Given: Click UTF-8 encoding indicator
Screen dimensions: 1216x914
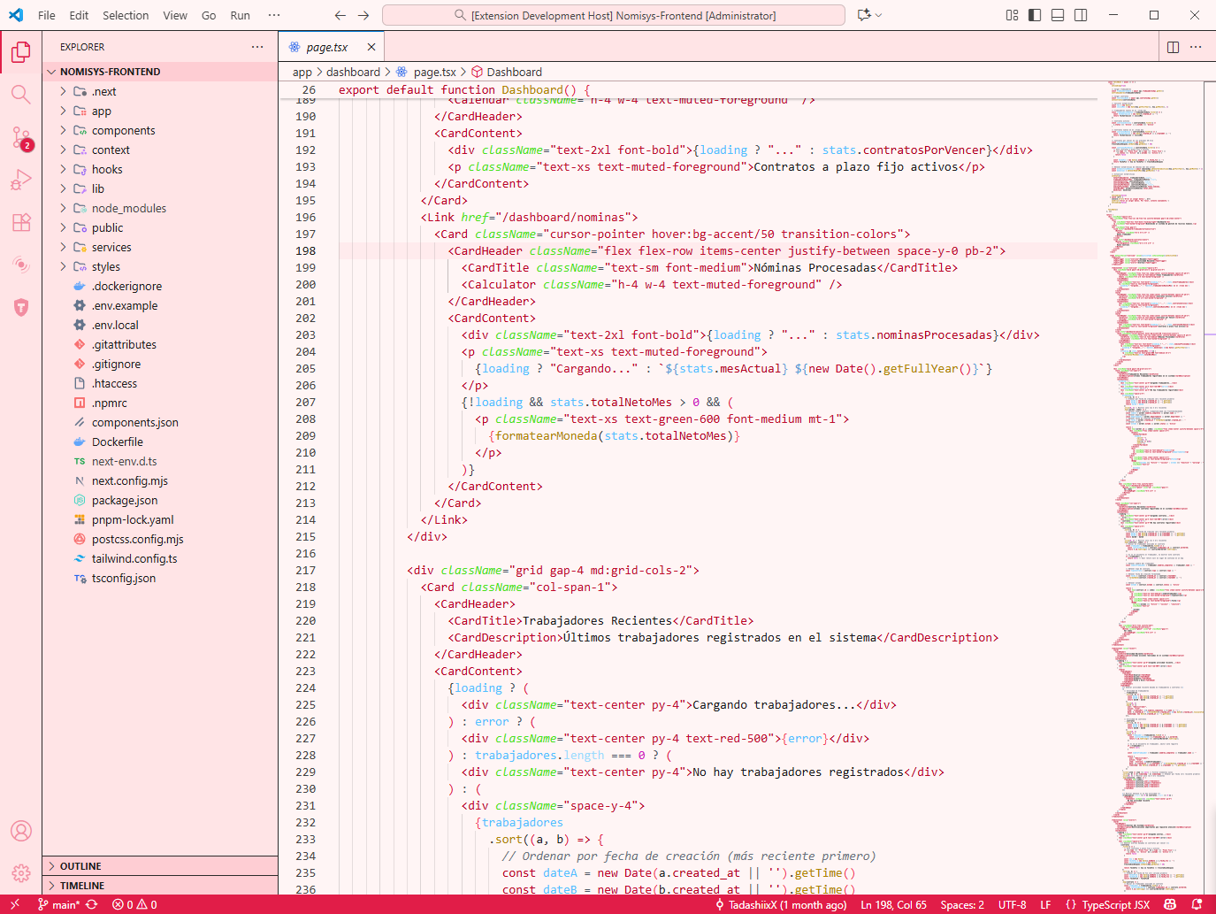Looking at the screenshot, I should [1012, 904].
